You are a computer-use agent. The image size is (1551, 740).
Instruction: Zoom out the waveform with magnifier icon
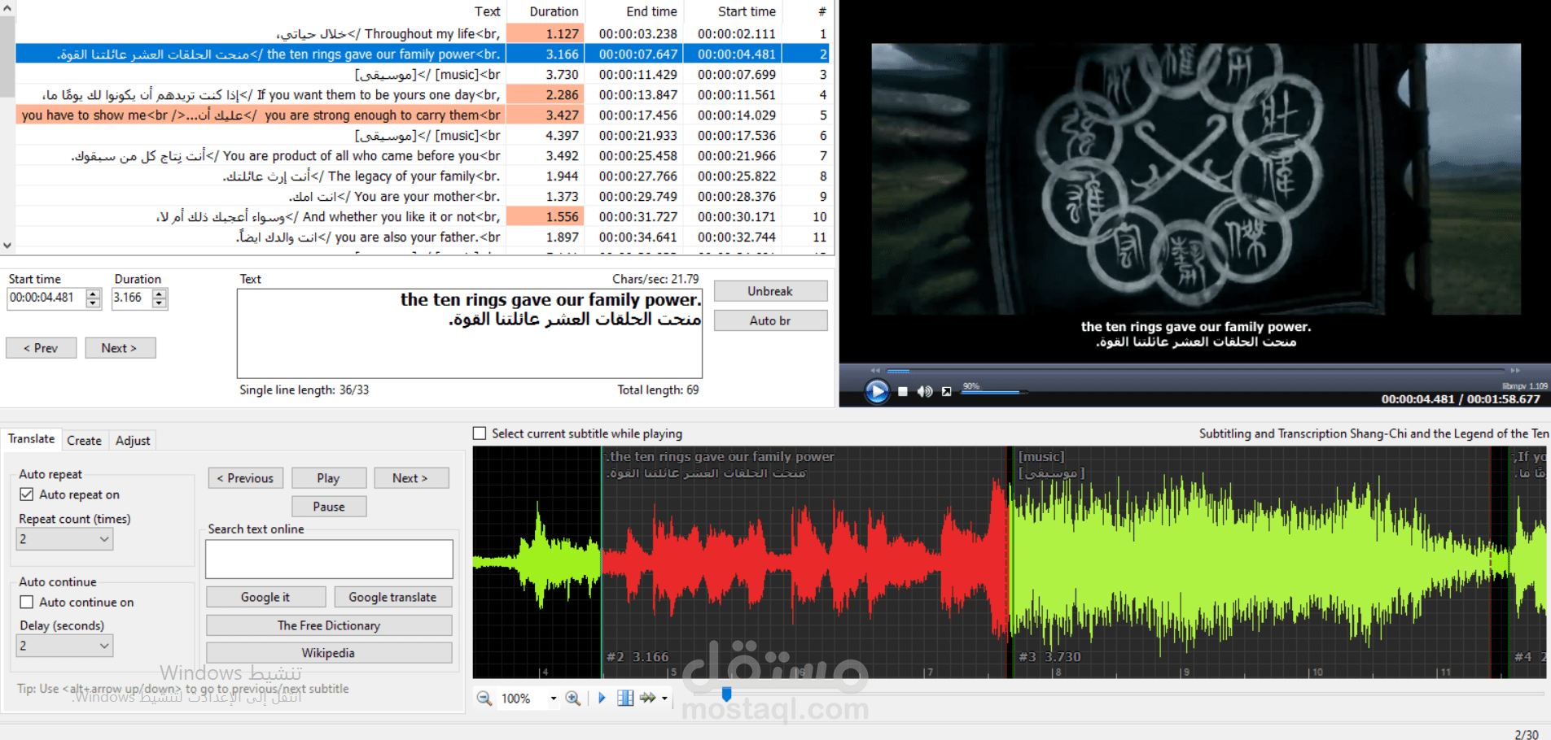coord(484,699)
